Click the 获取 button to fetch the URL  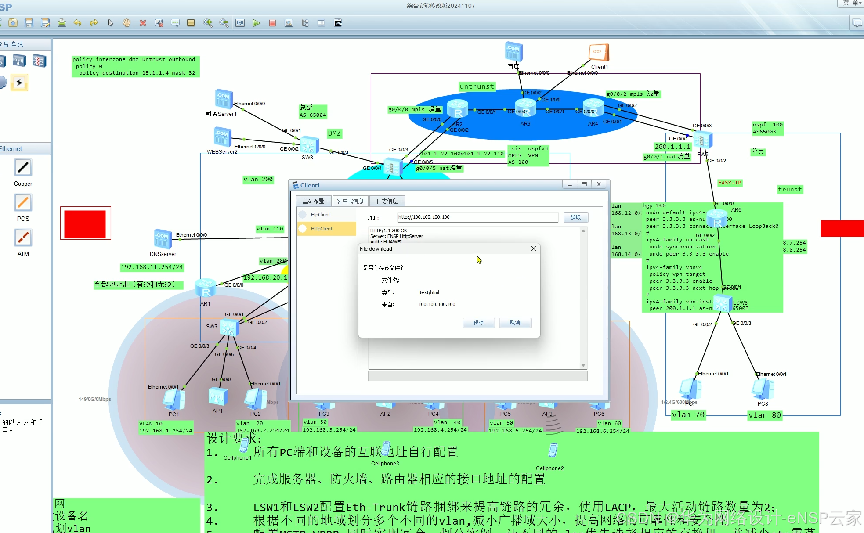coord(575,217)
